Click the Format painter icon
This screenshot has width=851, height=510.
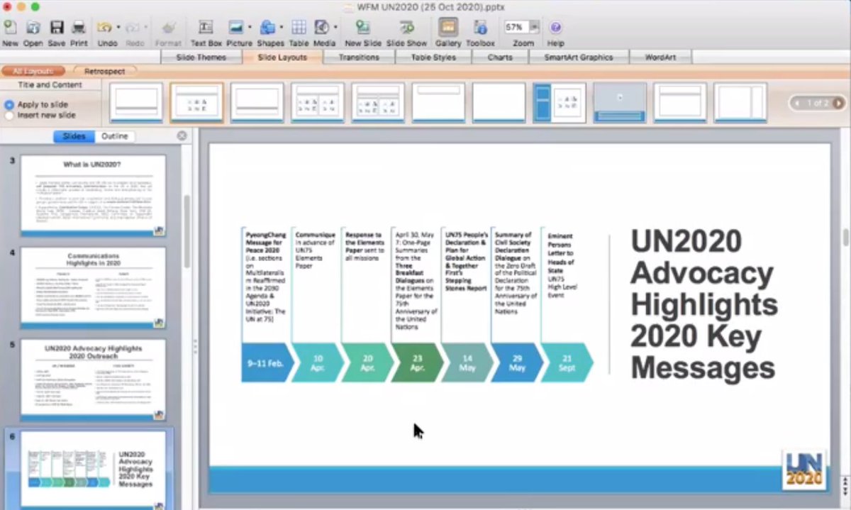click(168, 28)
